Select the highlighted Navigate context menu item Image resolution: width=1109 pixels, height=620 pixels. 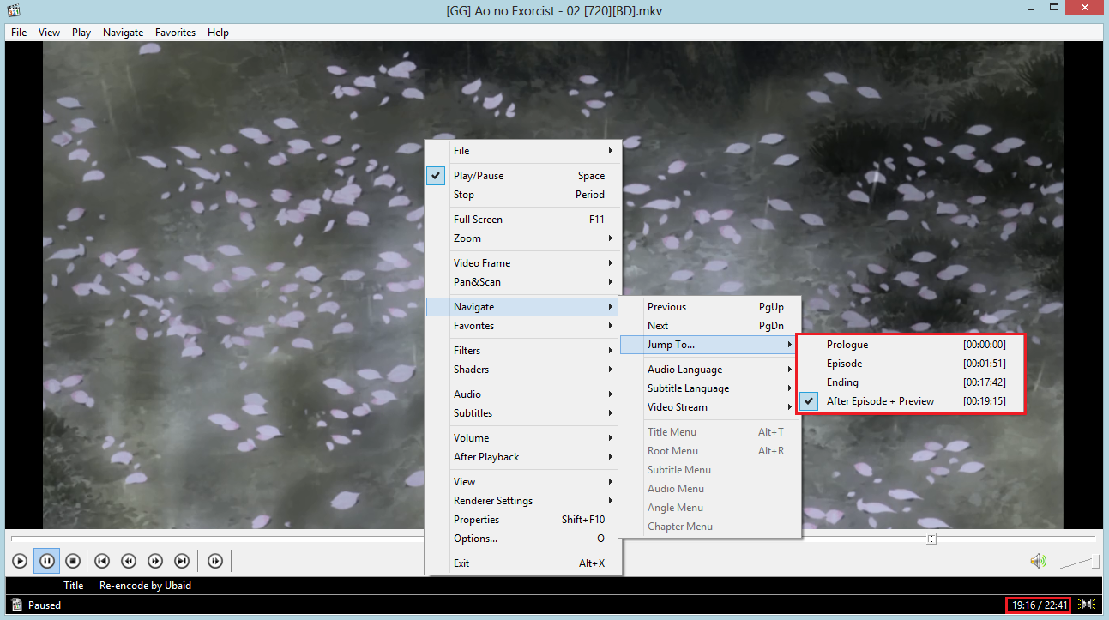coord(524,307)
